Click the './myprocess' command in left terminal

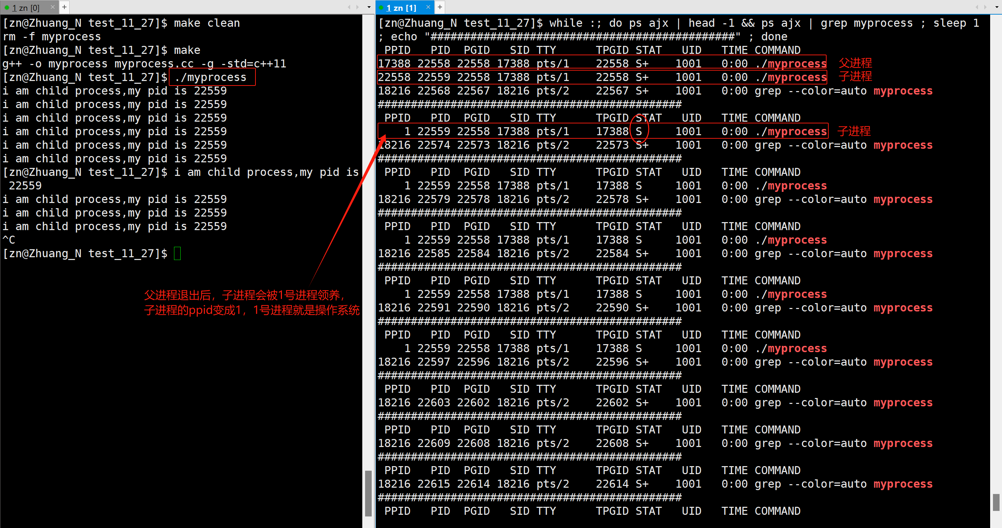[211, 77]
